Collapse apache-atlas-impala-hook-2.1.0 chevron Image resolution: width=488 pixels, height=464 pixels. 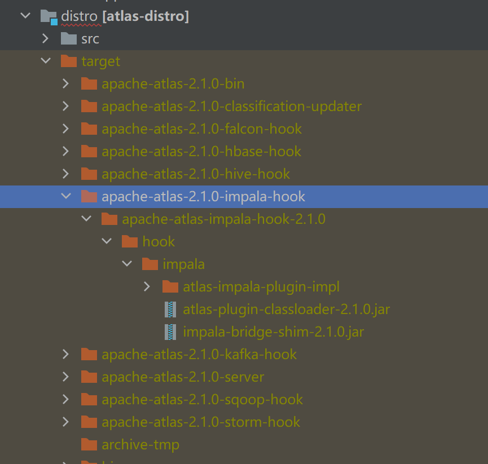click(x=86, y=219)
